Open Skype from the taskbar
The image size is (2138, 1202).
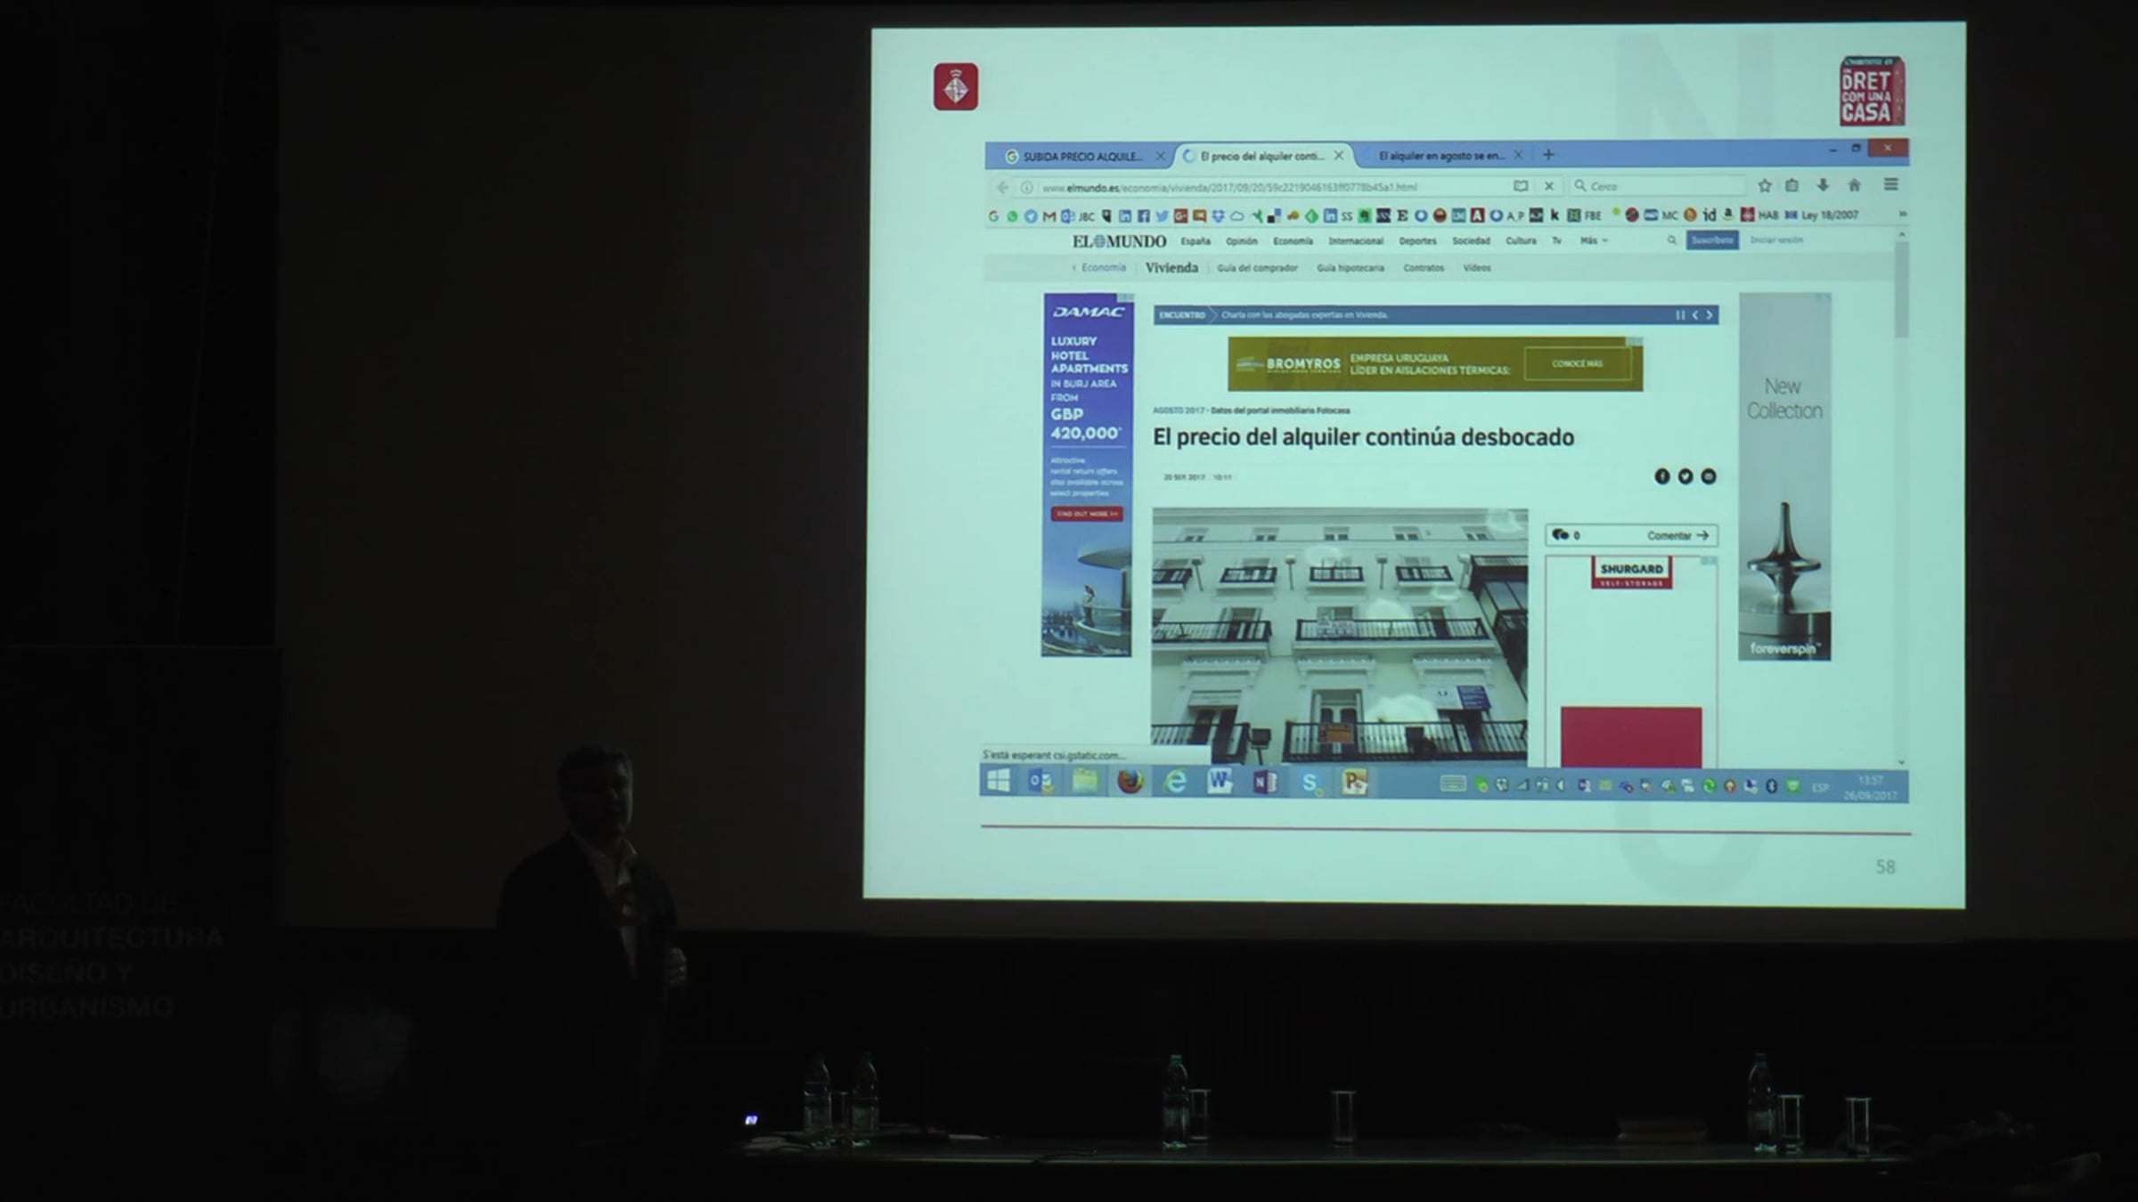[1310, 783]
